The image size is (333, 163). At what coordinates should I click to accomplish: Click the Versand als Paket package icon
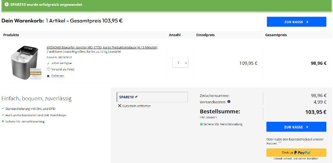coord(48,69)
